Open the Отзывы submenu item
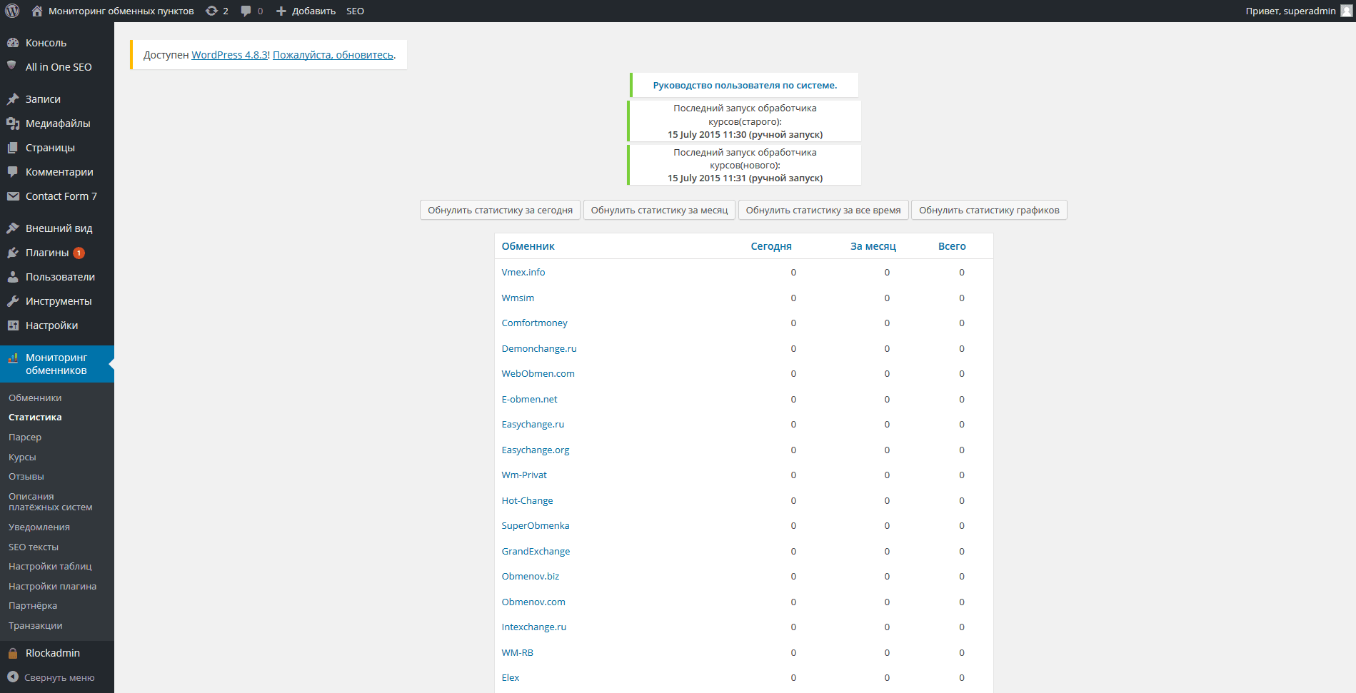 click(x=26, y=477)
